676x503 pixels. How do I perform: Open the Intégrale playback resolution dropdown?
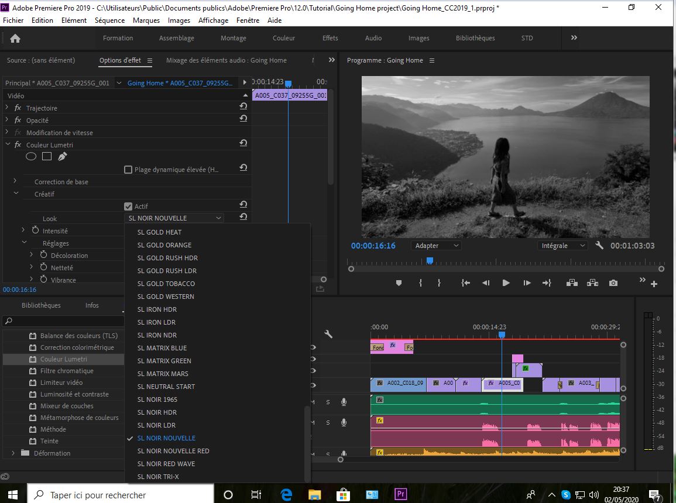coord(562,246)
